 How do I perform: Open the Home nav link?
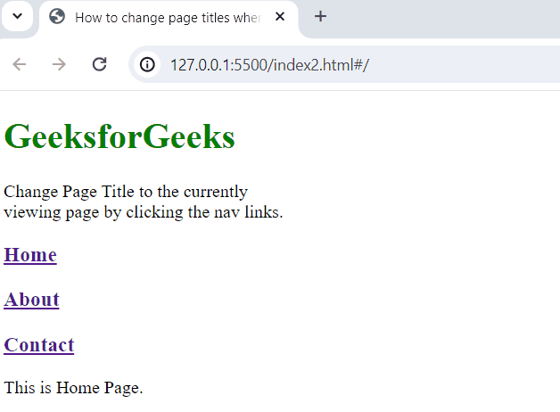point(30,255)
